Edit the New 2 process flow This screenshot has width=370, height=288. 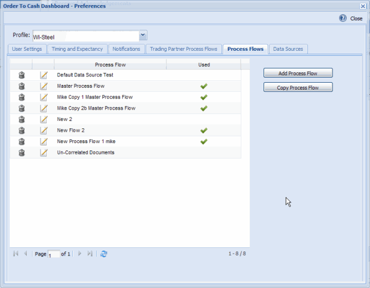(44, 120)
